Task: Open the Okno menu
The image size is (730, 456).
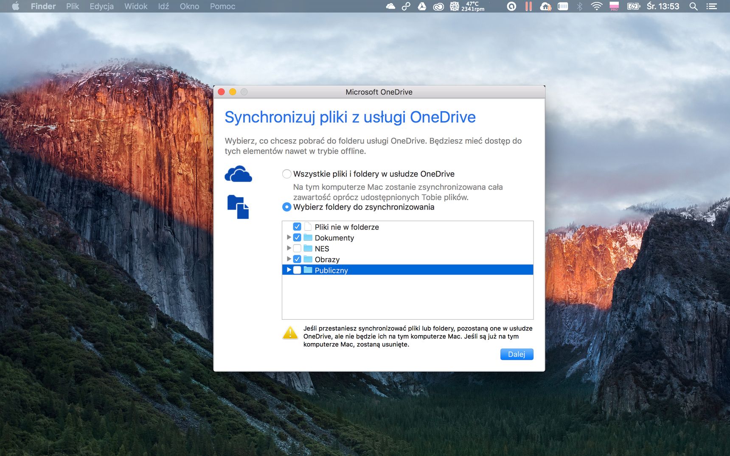Action: coord(189,6)
